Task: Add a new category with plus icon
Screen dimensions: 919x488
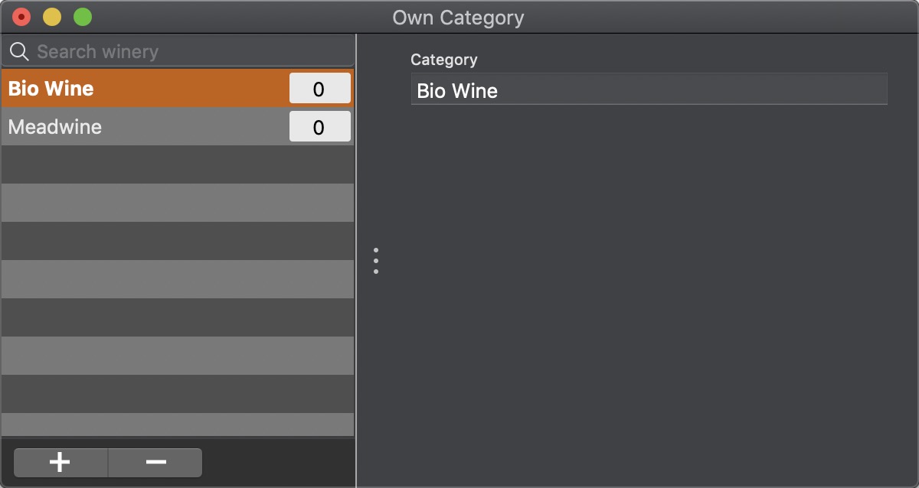Action: pos(61,463)
